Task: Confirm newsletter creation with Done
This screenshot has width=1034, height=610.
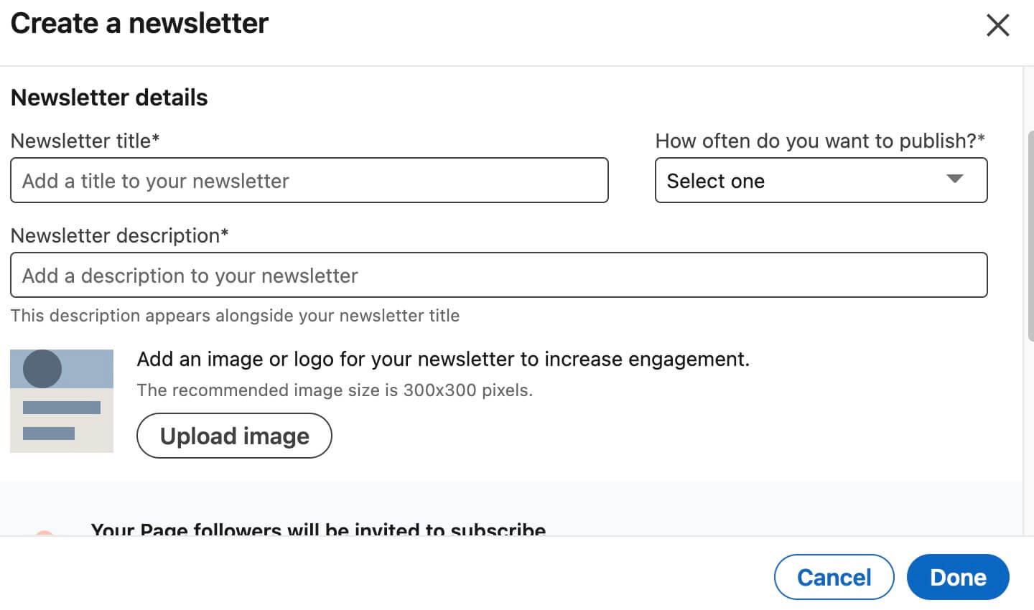Action: pos(958,576)
